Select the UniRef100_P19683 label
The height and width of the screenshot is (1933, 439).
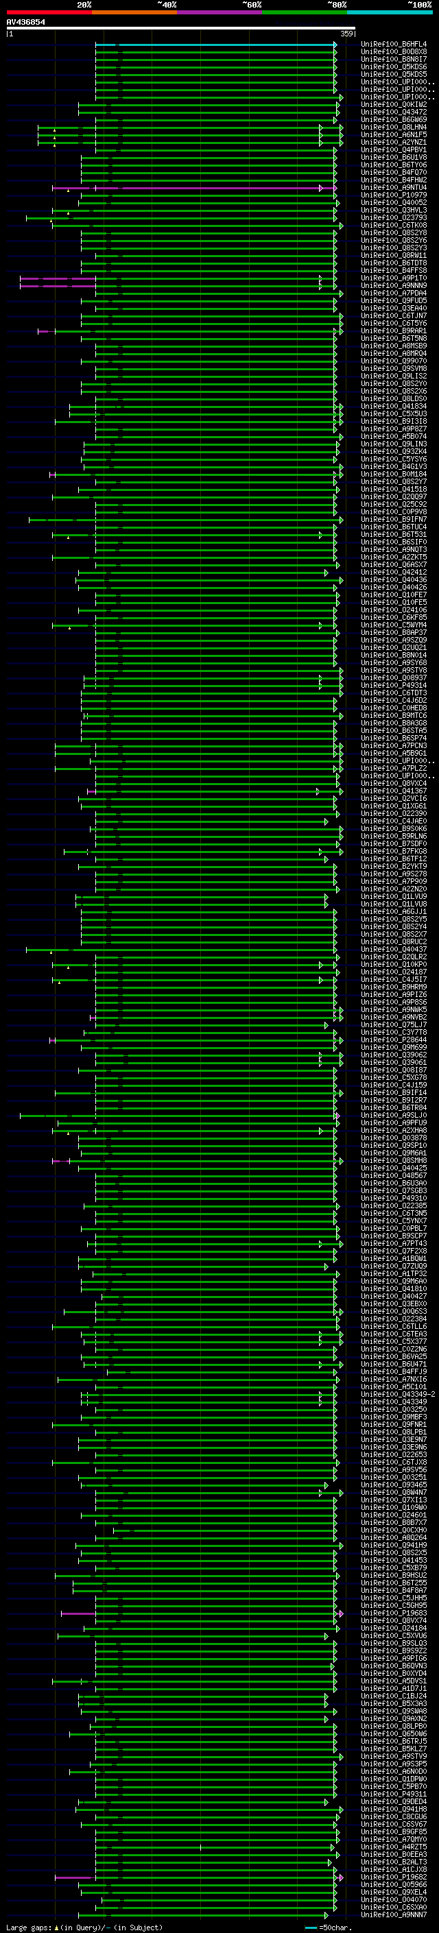(x=394, y=1613)
